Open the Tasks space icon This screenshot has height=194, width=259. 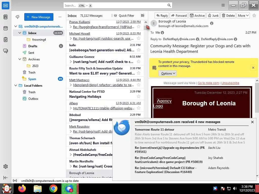tap(6, 40)
